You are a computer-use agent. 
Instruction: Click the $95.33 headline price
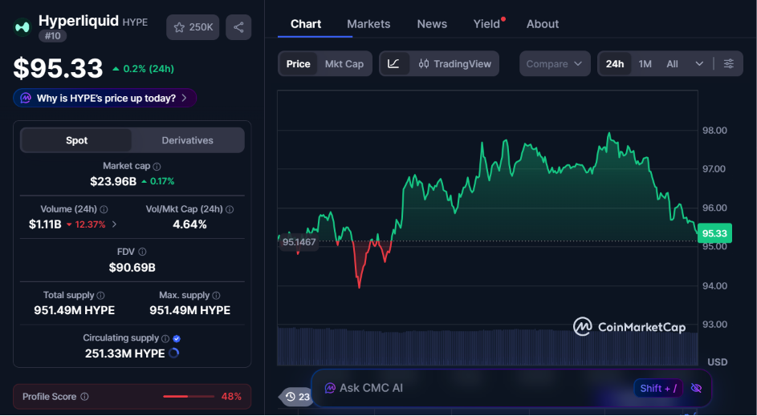pyautogui.click(x=58, y=68)
